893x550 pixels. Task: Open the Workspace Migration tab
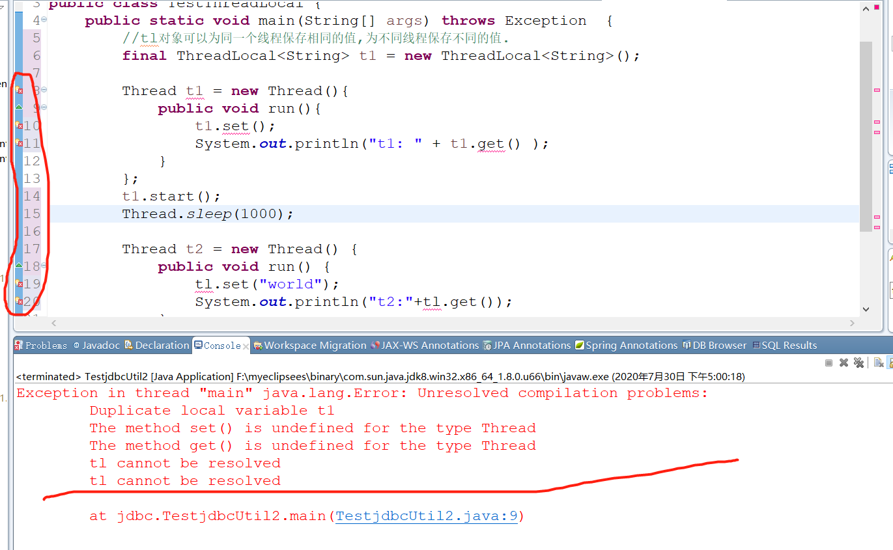pyautogui.click(x=310, y=346)
